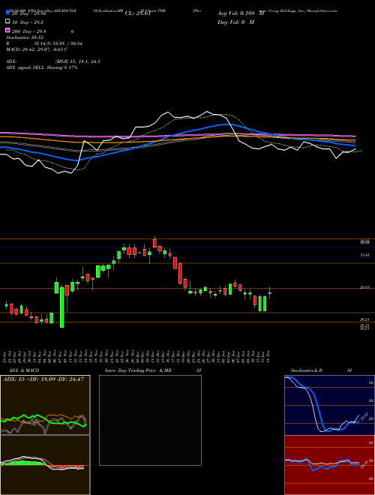Viewport: 375px width, 495px height.
Task: Click the 'Avg Vol: 0.108 M' label
Action: point(241,13)
